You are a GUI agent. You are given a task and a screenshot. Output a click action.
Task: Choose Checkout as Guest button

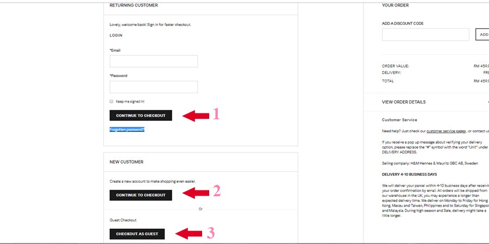137,234
